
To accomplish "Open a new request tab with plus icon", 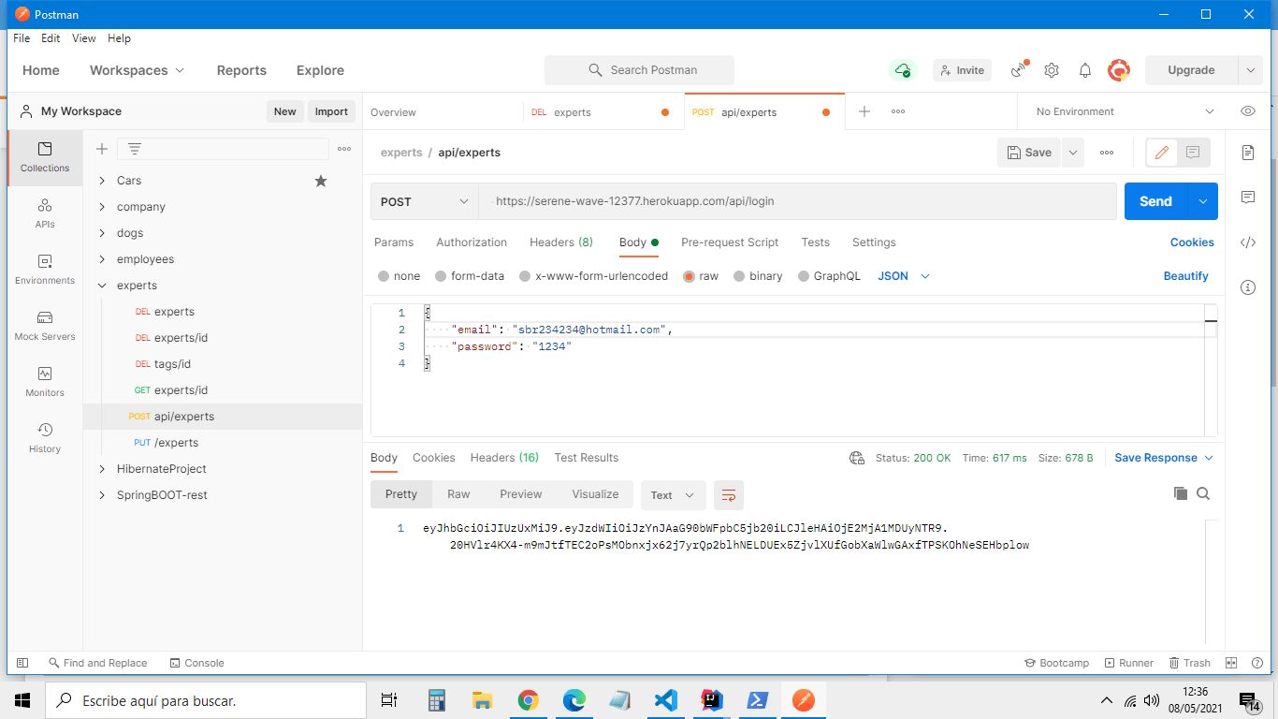I will tap(864, 111).
